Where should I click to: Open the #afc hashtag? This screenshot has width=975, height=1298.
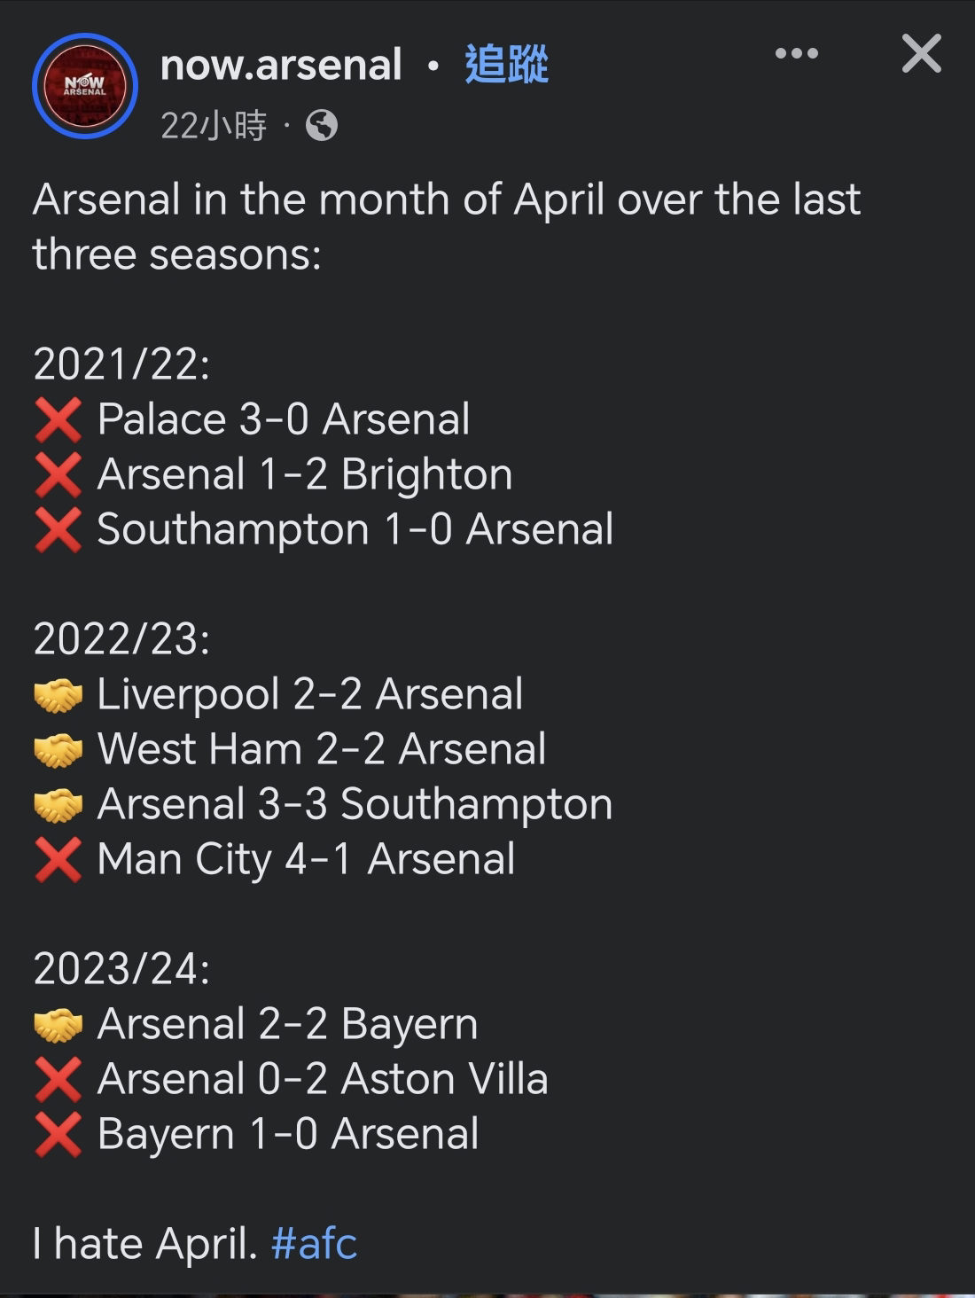314,1243
